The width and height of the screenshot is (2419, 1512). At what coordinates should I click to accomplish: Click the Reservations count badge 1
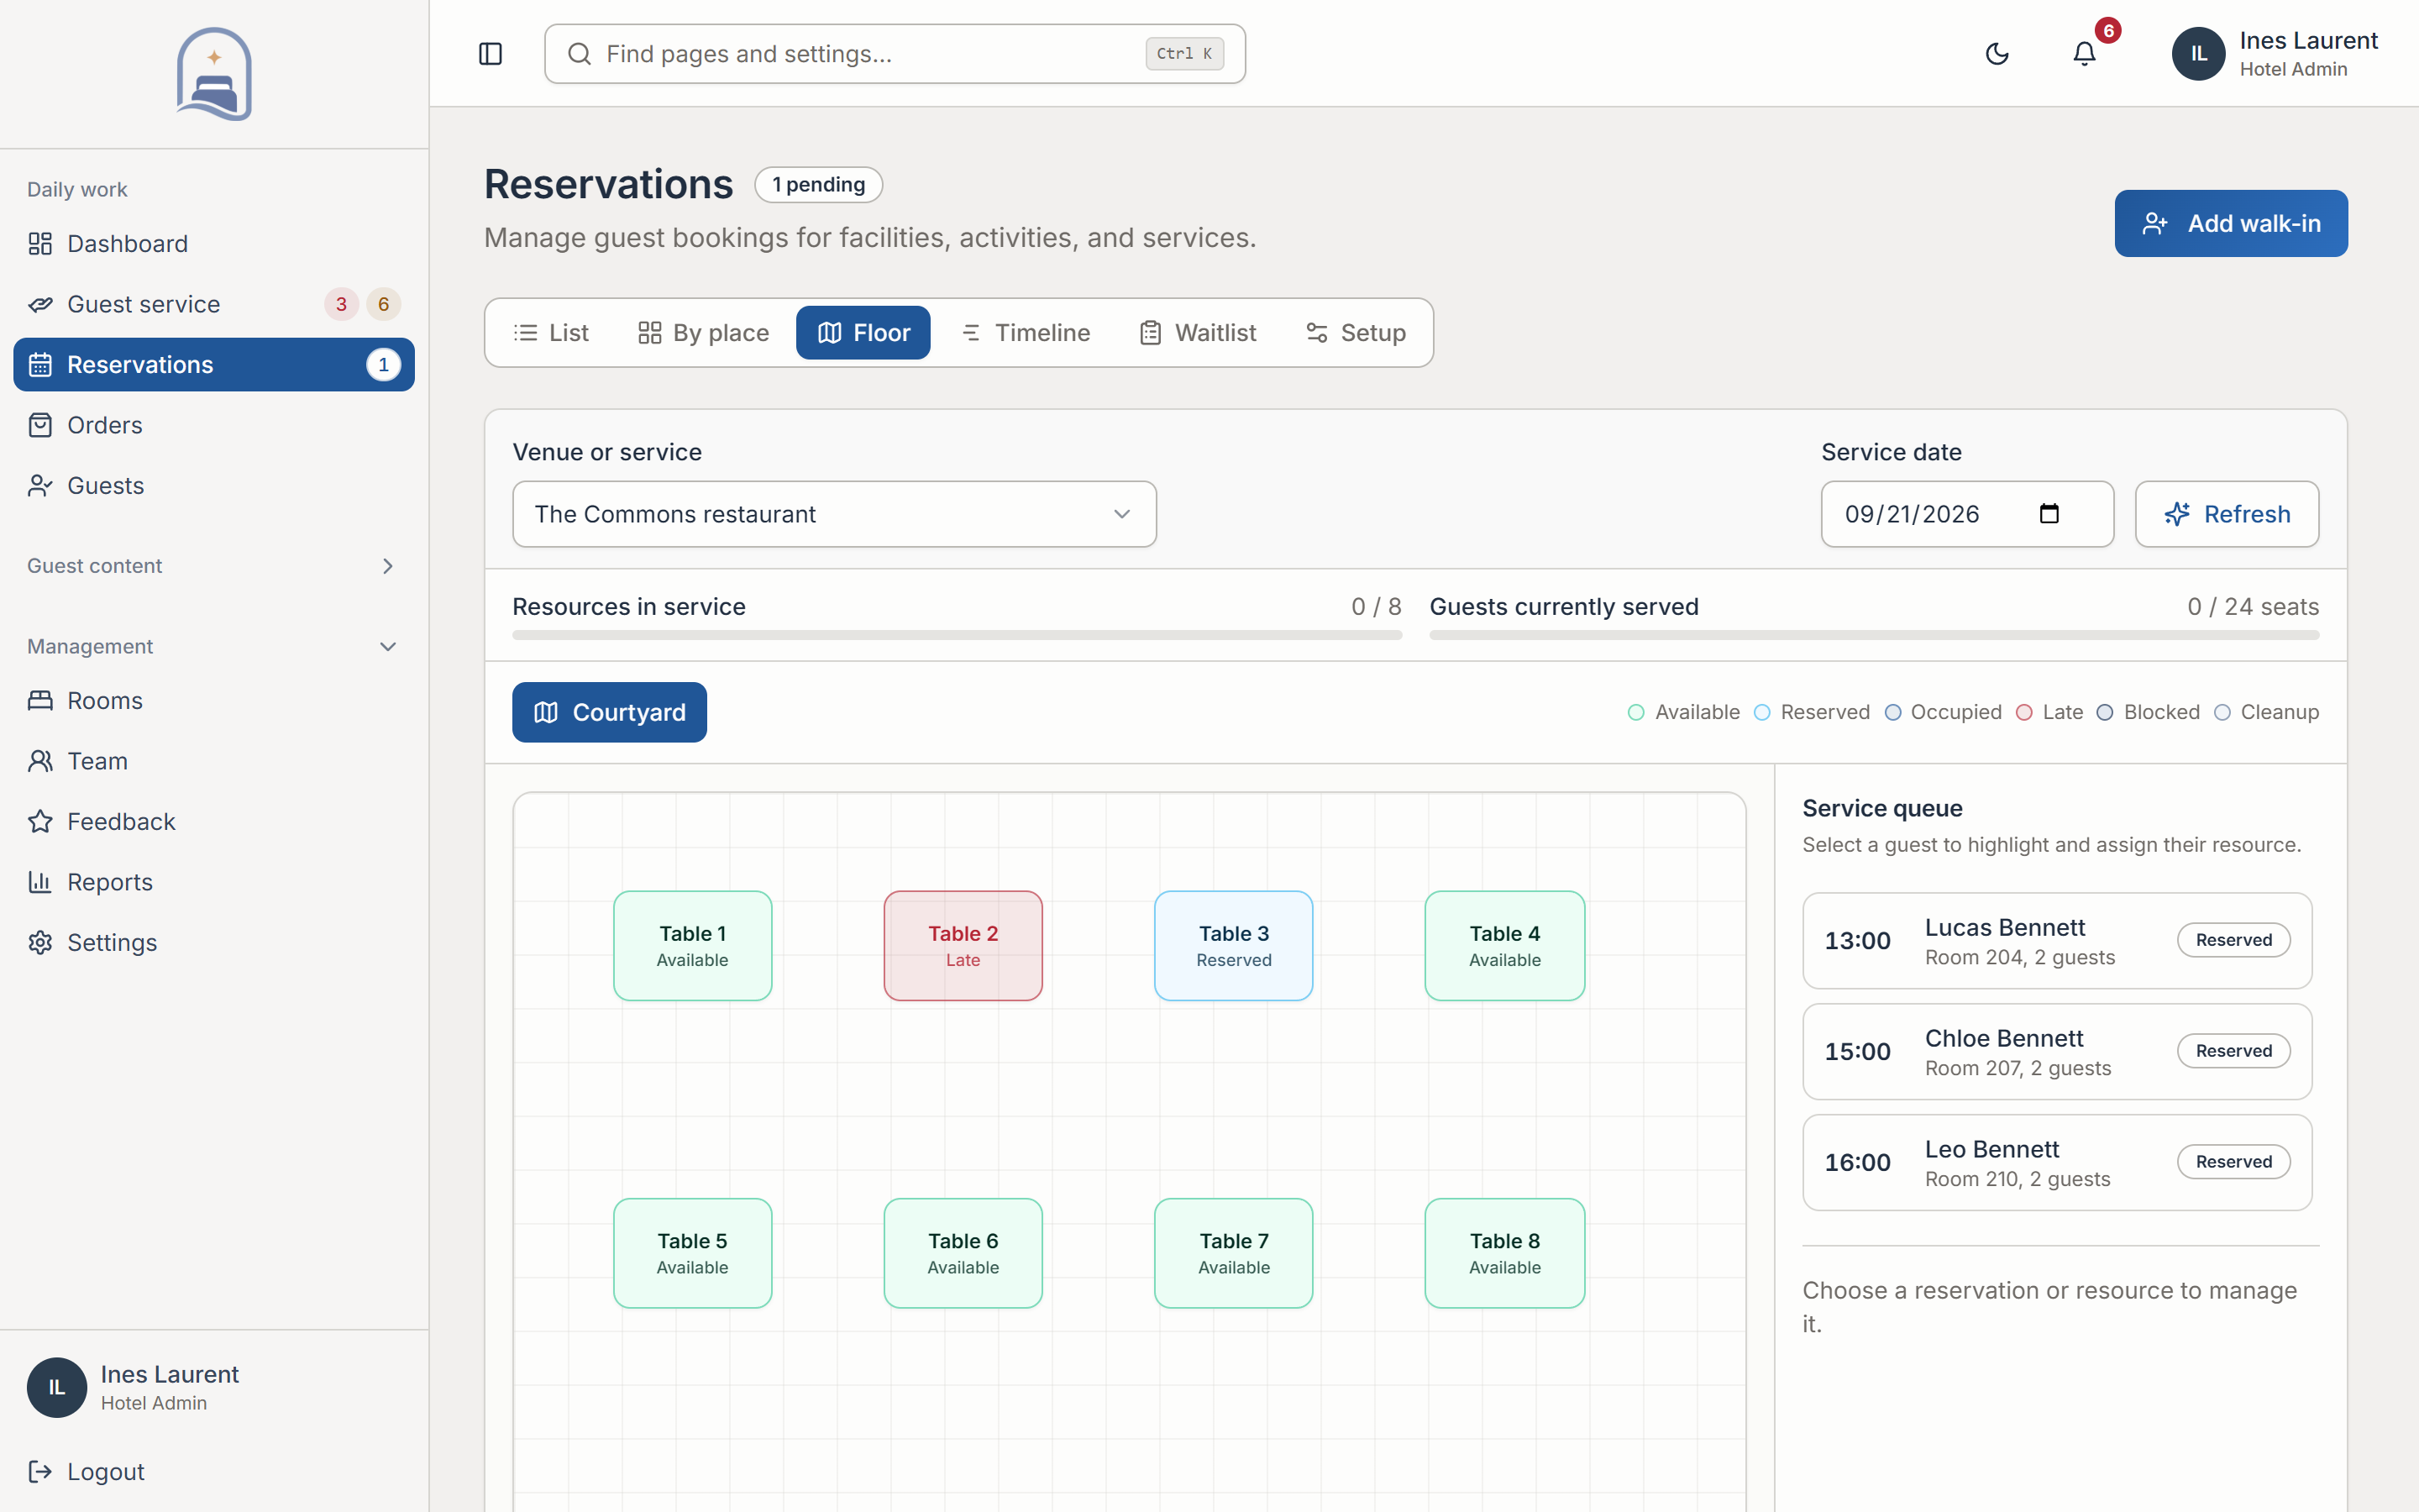coord(383,365)
